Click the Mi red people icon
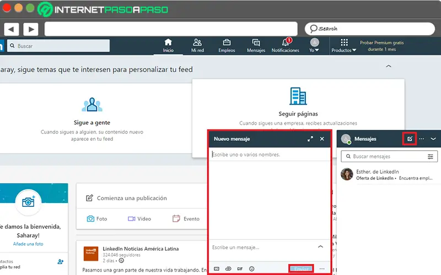Screen dimensions: 441x275 point(197,42)
